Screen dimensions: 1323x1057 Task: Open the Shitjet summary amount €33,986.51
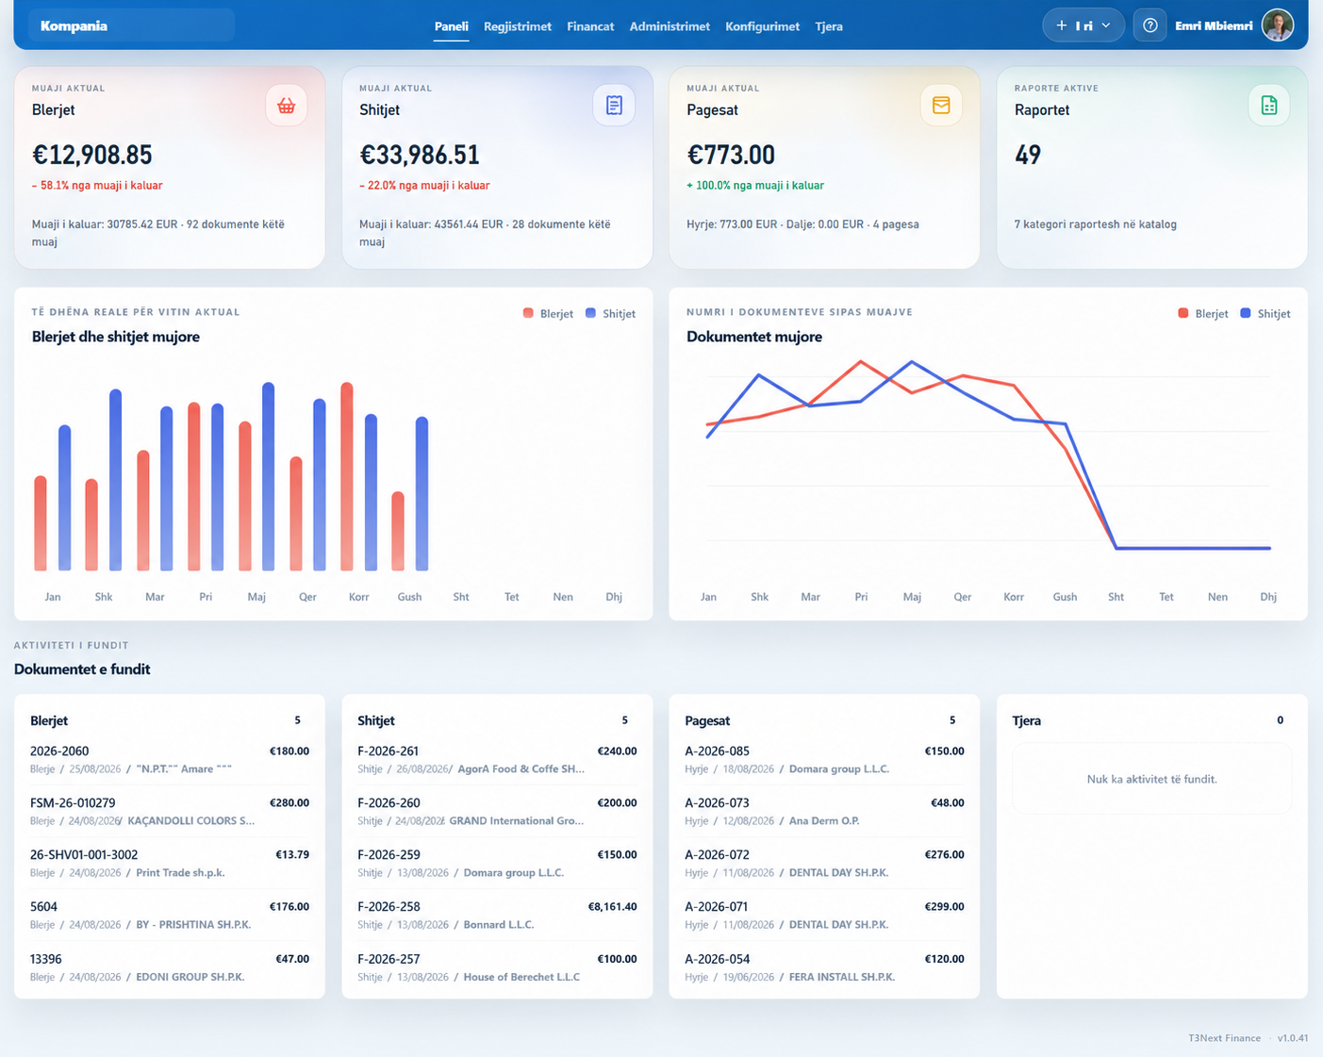pyautogui.click(x=420, y=155)
